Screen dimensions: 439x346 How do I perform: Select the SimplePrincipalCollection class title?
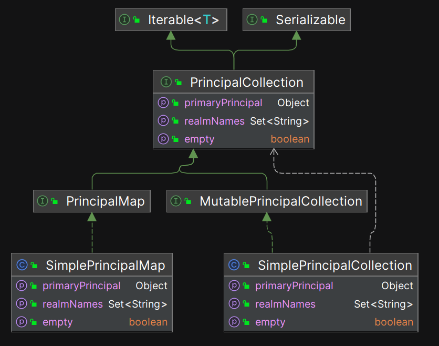(335, 265)
